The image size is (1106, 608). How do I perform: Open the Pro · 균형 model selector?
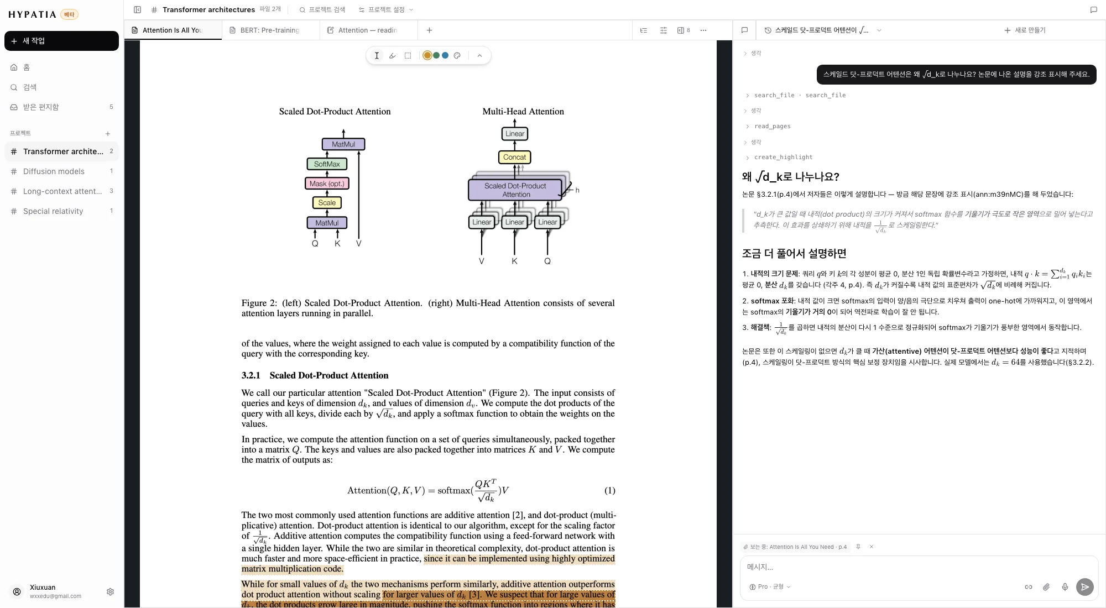tap(770, 587)
